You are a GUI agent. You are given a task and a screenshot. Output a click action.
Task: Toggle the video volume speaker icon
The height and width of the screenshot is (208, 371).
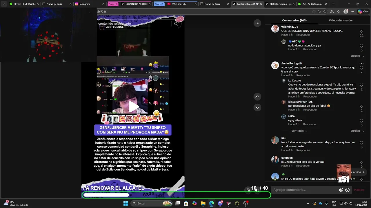click(257, 190)
